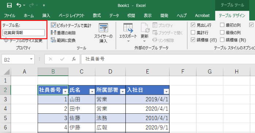The height and width of the screenshot is (133, 255).
Task: Switch to the 表示 tab
Action: (148, 16)
